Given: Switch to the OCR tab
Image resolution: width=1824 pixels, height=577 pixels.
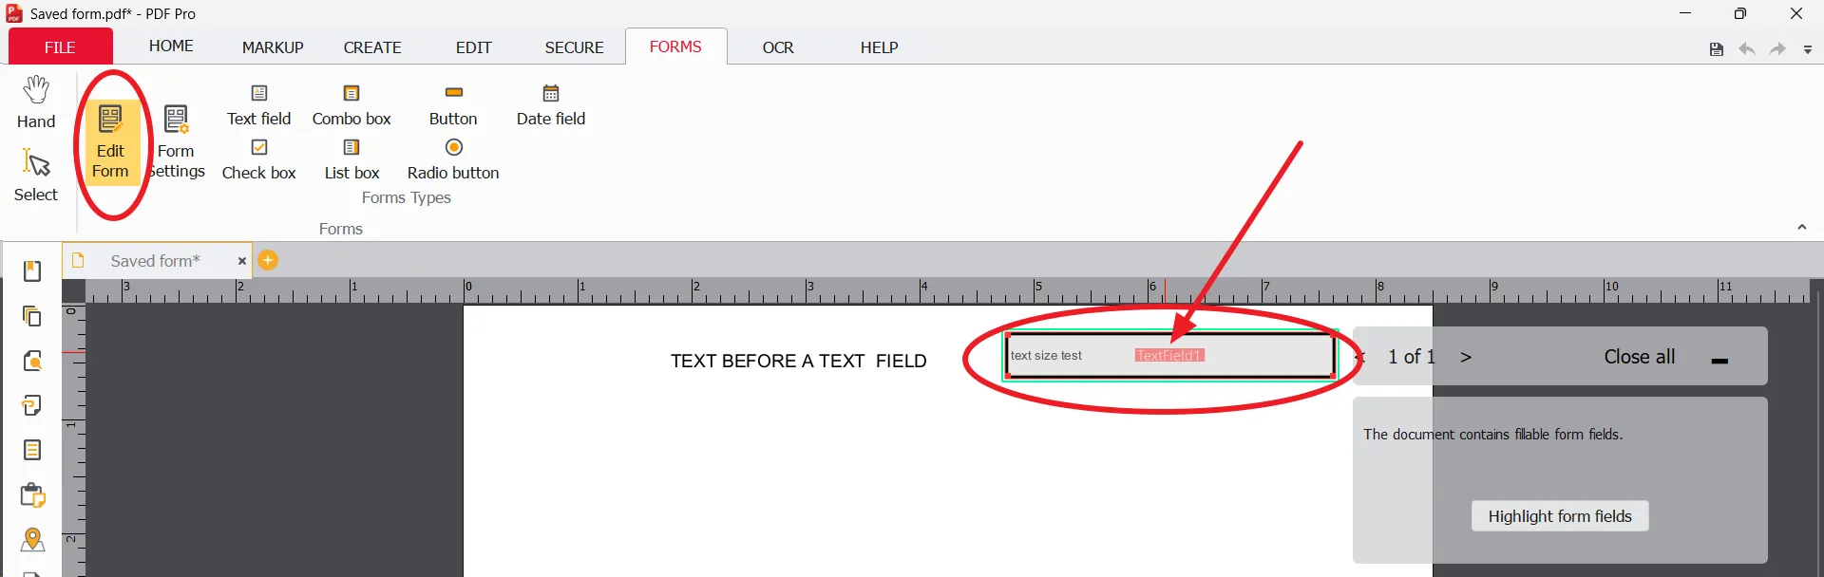Looking at the screenshot, I should 778,47.
